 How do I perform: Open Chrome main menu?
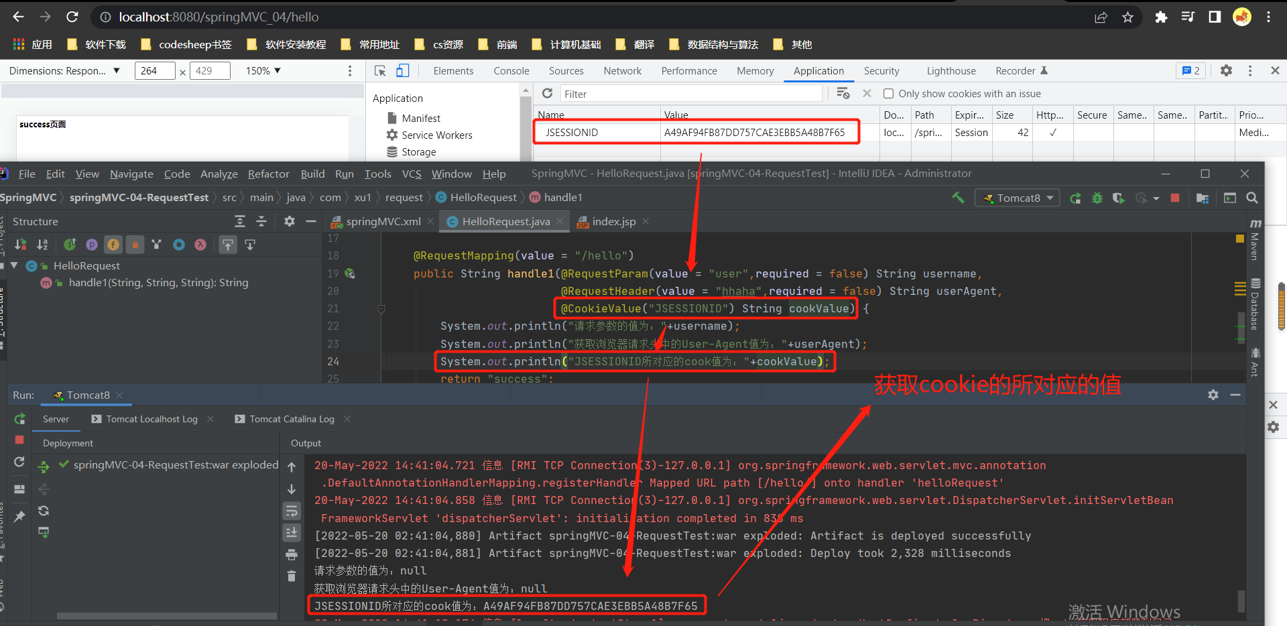[x=1268, y=17]
